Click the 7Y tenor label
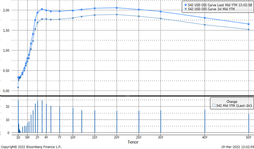Image resolution: width=254 pixels, height=149 pixels. pyautogui.click(x=60, y=138)
